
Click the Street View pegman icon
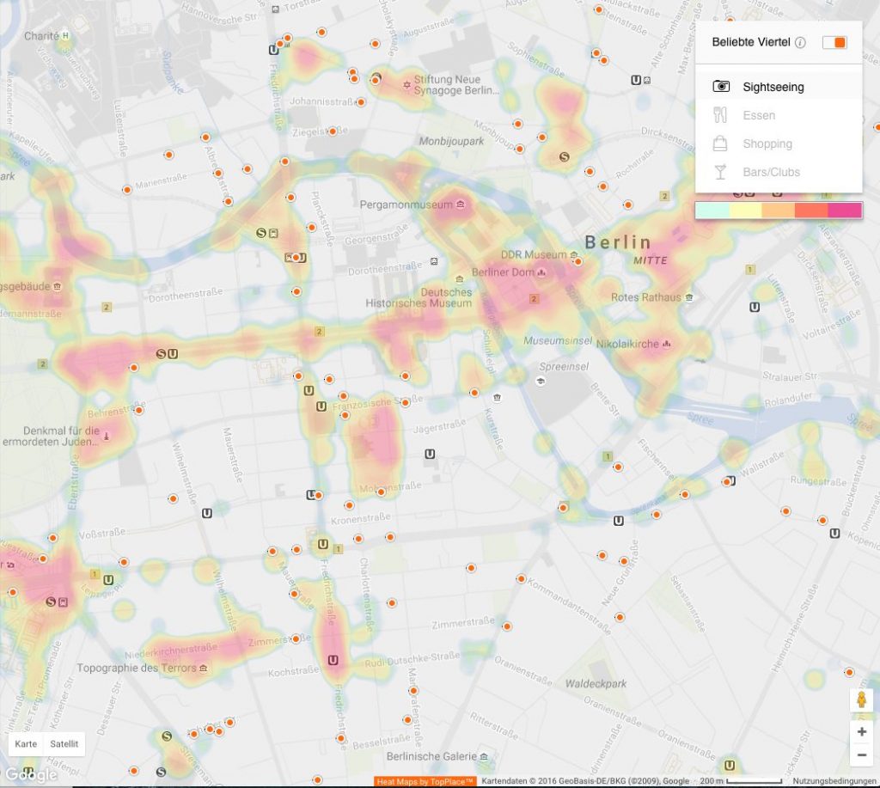pos(861,700)
